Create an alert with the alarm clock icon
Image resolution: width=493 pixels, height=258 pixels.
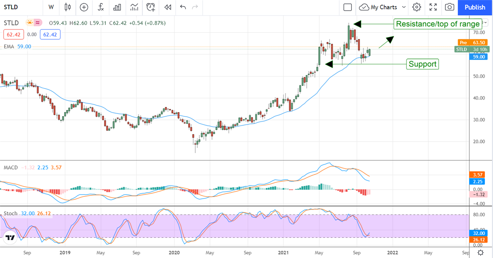151,7
